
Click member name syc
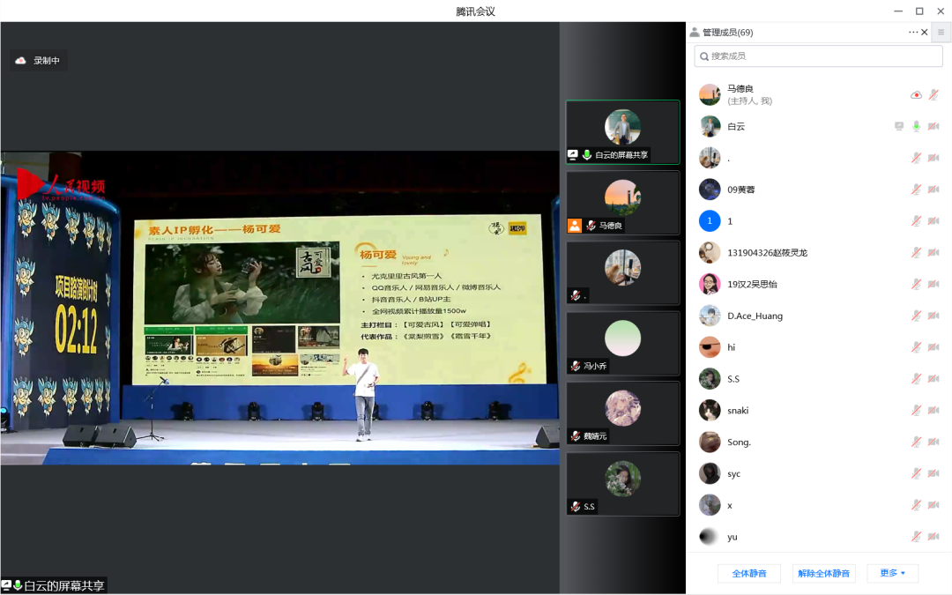734,473
